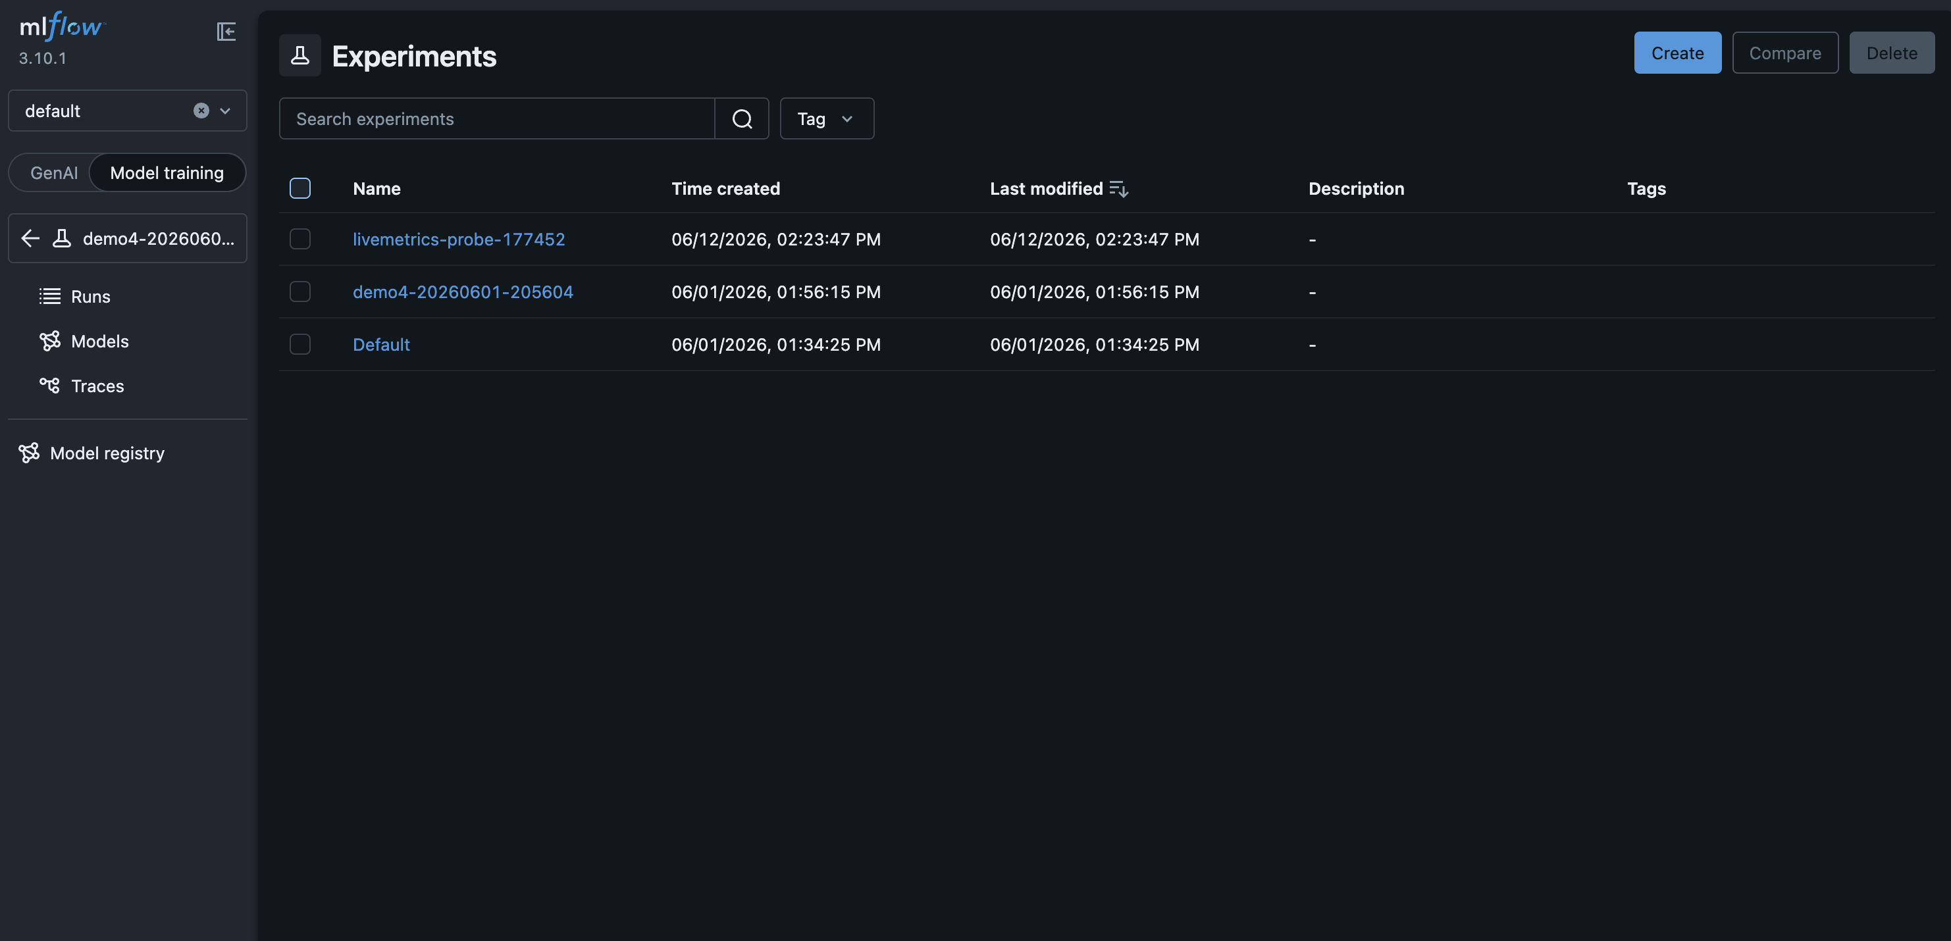Click the version number 3.10.1

pyautogui.click(x=42, y=59)
